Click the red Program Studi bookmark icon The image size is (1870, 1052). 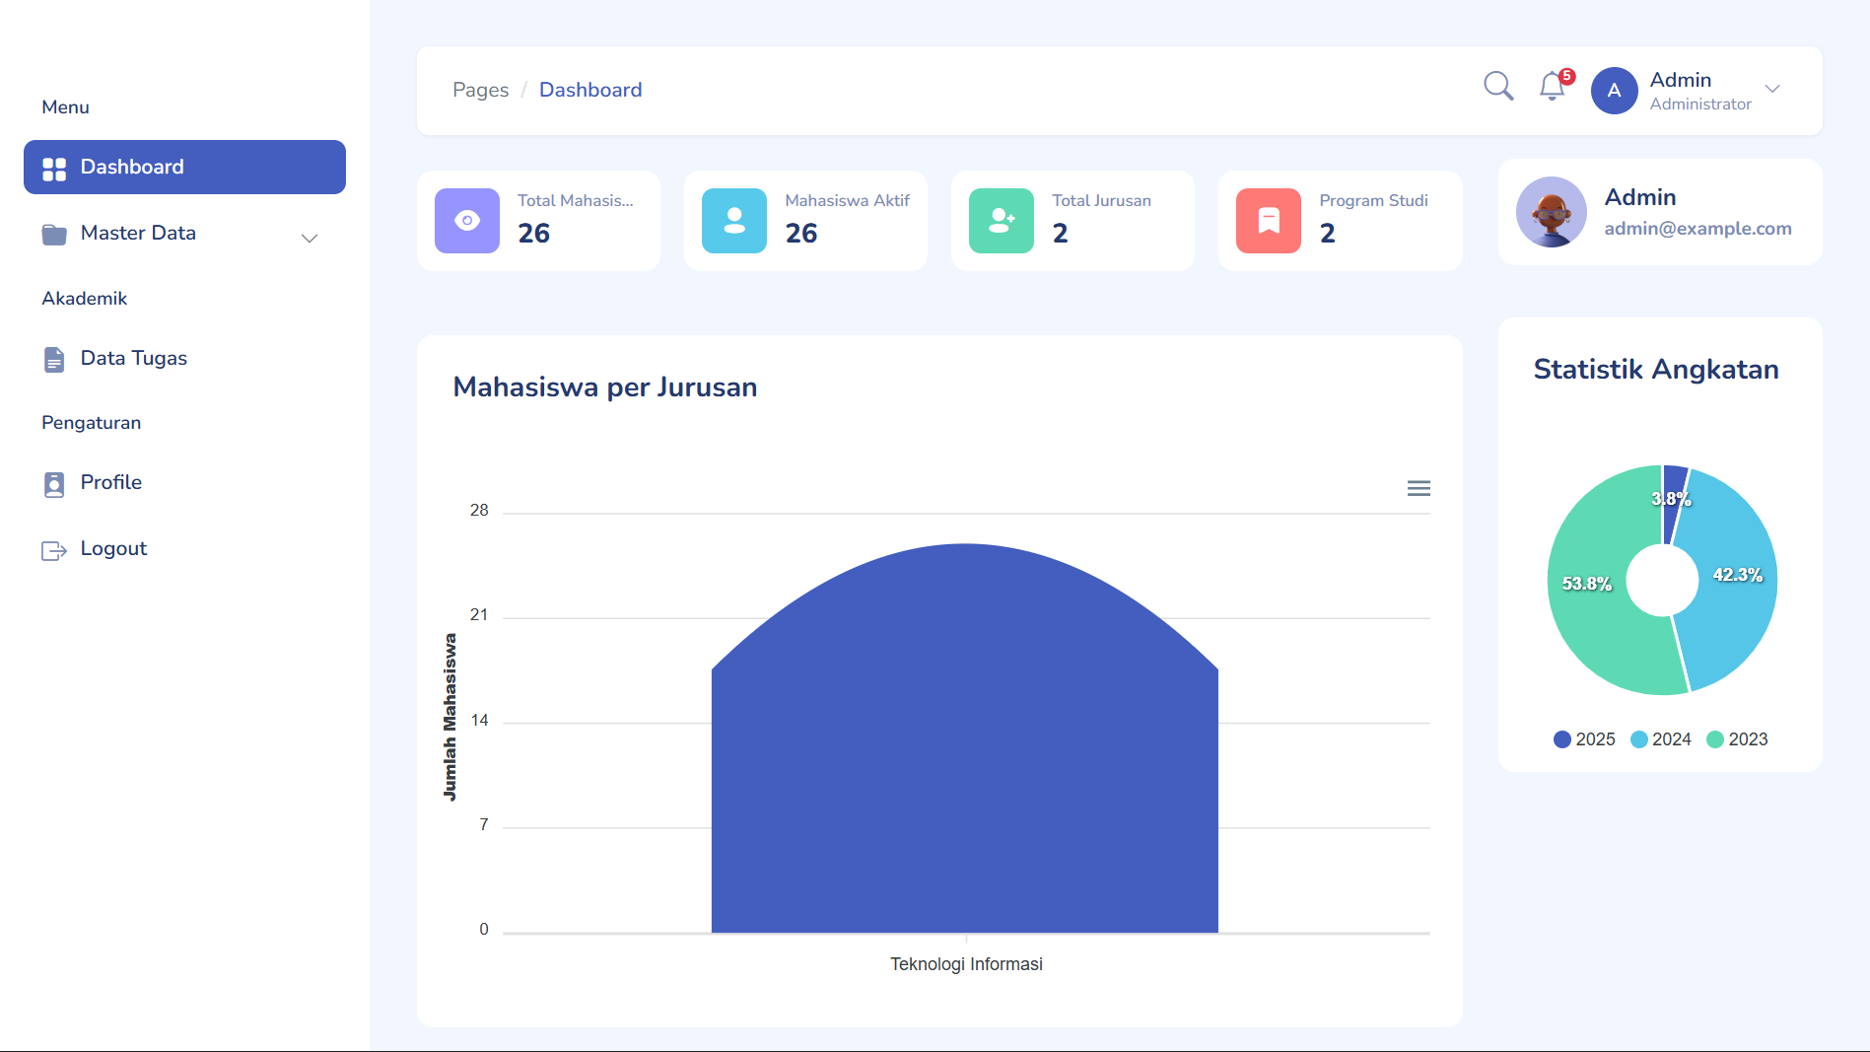[x=1269, y=221]
